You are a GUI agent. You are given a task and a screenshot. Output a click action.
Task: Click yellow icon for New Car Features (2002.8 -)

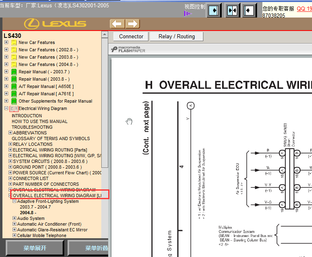pos(14,50)
